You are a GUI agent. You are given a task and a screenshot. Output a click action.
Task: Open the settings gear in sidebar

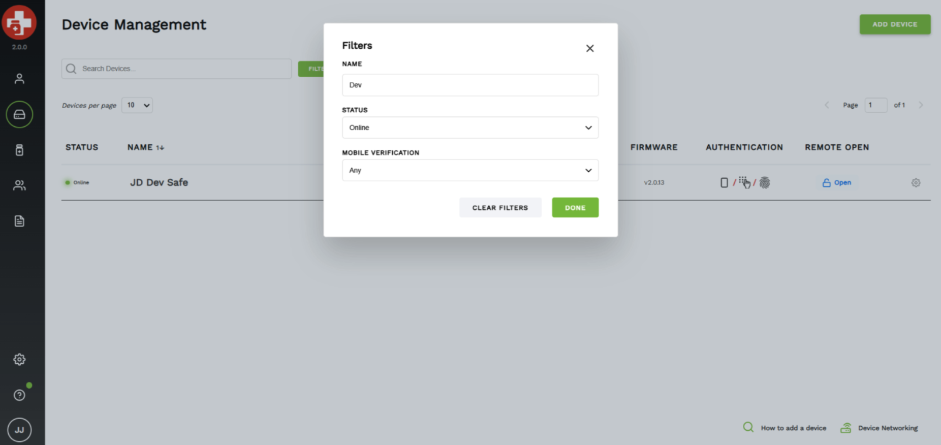[x=19, y=359]
